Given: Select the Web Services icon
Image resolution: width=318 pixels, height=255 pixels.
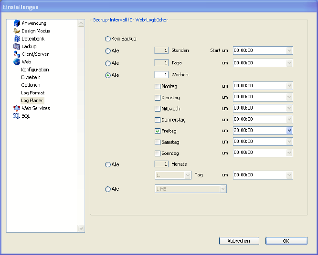Looking at the screenshot, I should tap(17, 108).
